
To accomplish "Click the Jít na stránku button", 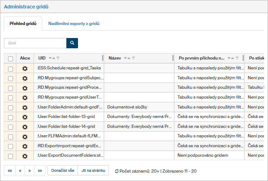I will pyautogui.click(x=93, y=170).
